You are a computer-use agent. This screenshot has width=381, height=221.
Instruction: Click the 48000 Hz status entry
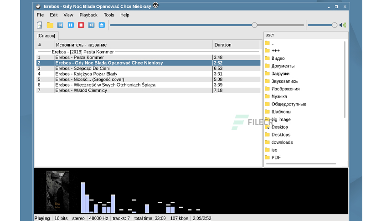click(98, 218)
